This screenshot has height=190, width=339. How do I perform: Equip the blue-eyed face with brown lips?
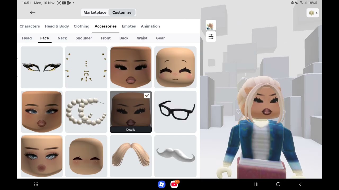42,112
